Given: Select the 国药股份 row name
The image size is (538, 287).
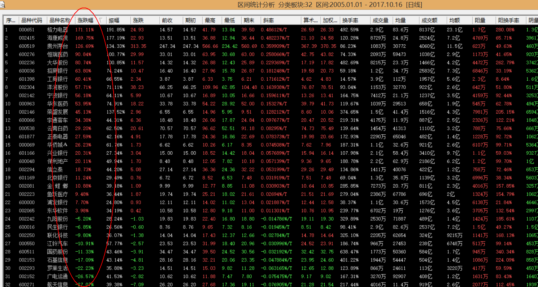Looking at the screenshot, I should click(57, 252).
